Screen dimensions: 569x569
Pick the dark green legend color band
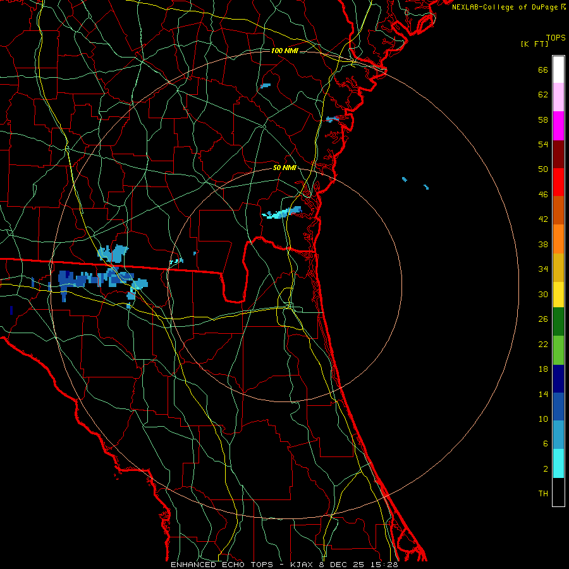(558, 322)
